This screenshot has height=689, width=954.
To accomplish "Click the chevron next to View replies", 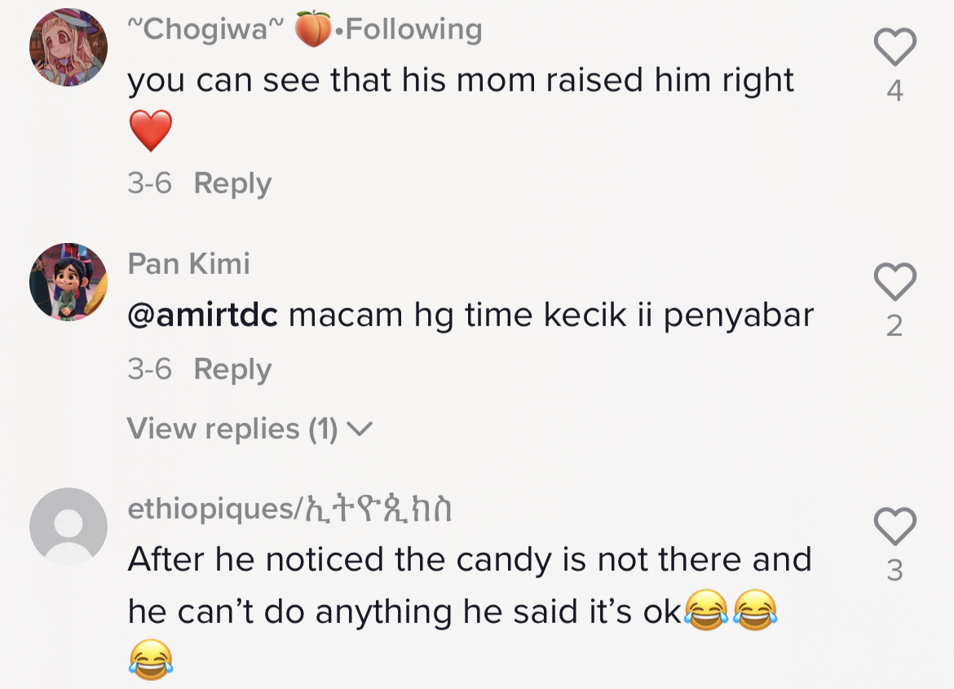I will point(360,429).
